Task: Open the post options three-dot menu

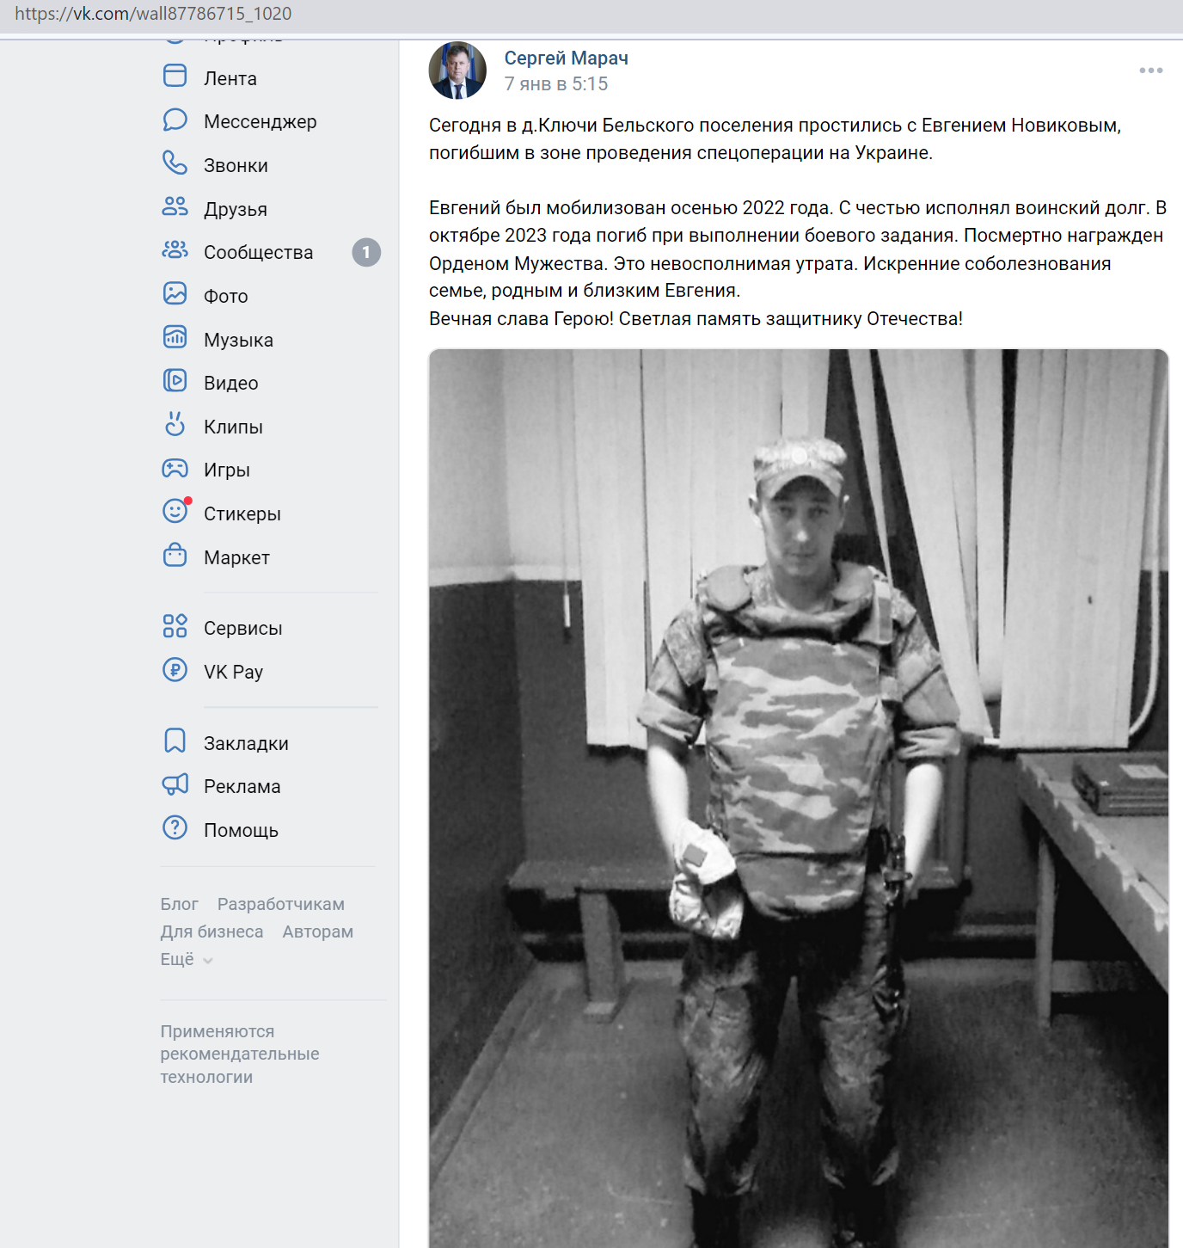Action: pyautogui.click(x=1151, y=71)
